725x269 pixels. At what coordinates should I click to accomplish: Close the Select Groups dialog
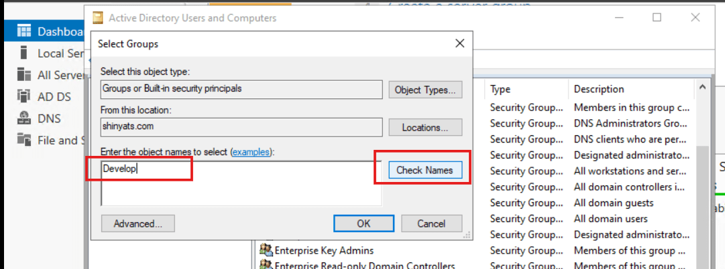tap(459, 44)
